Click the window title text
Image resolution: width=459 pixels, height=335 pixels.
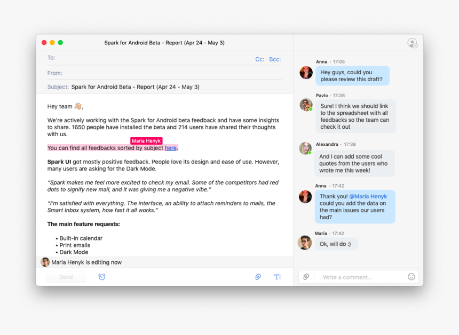point(164,43)
